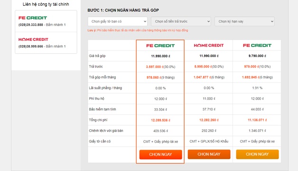This screenshot has width=298, height=171.
Task: Expand the 'Chọn kỳ hạn vay' dropdown
Action: [244, 21]
